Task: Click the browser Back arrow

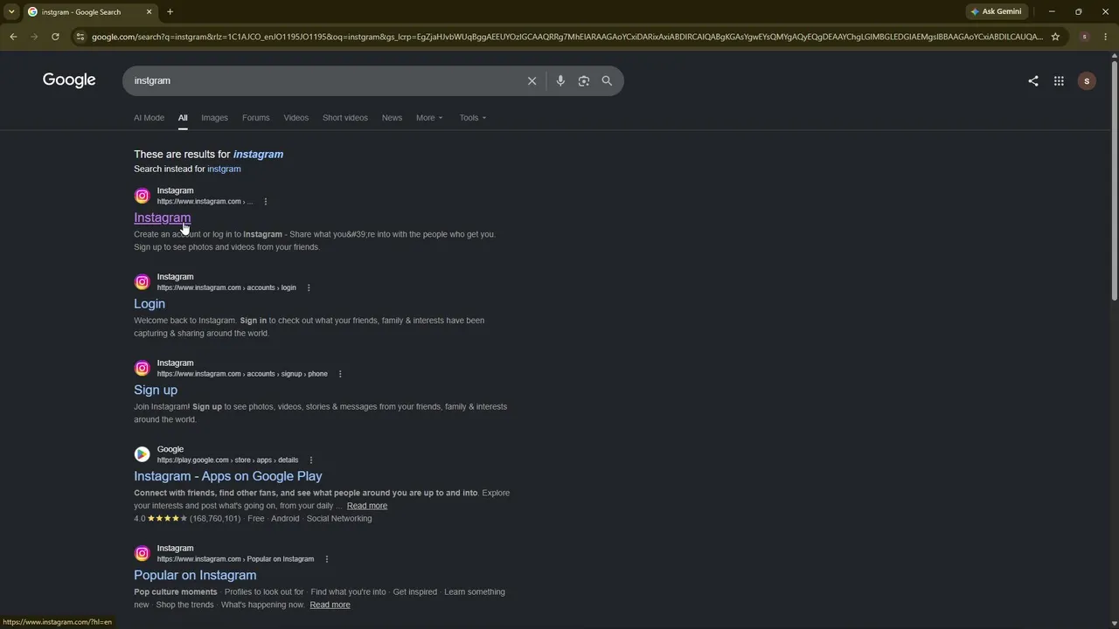Action: click(x=13, y=37)
